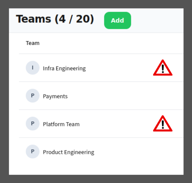Open the Product Engineering team name
This screenshot has width=192, height=183.
pyautogui.click(x=68, y=152)
